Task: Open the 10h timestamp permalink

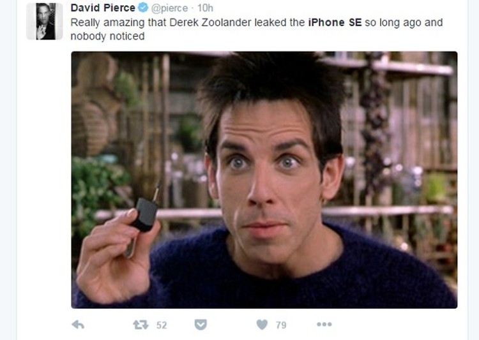Action: pos(205,8)
